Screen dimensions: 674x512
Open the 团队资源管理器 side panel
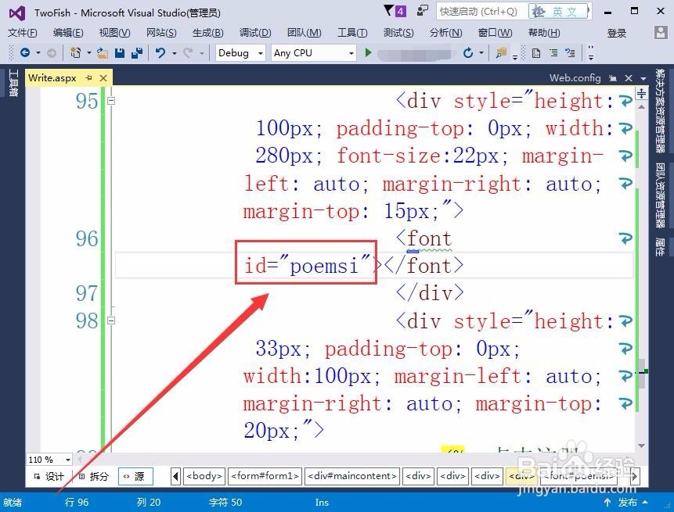click(x=661, y=195)
